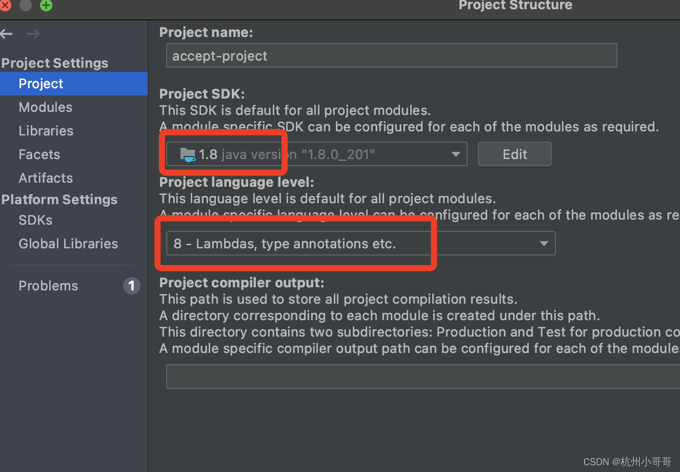Open the Modules settings page
Image resolution: width=680 pixels, height=472 pixels.
pos(46,107)
